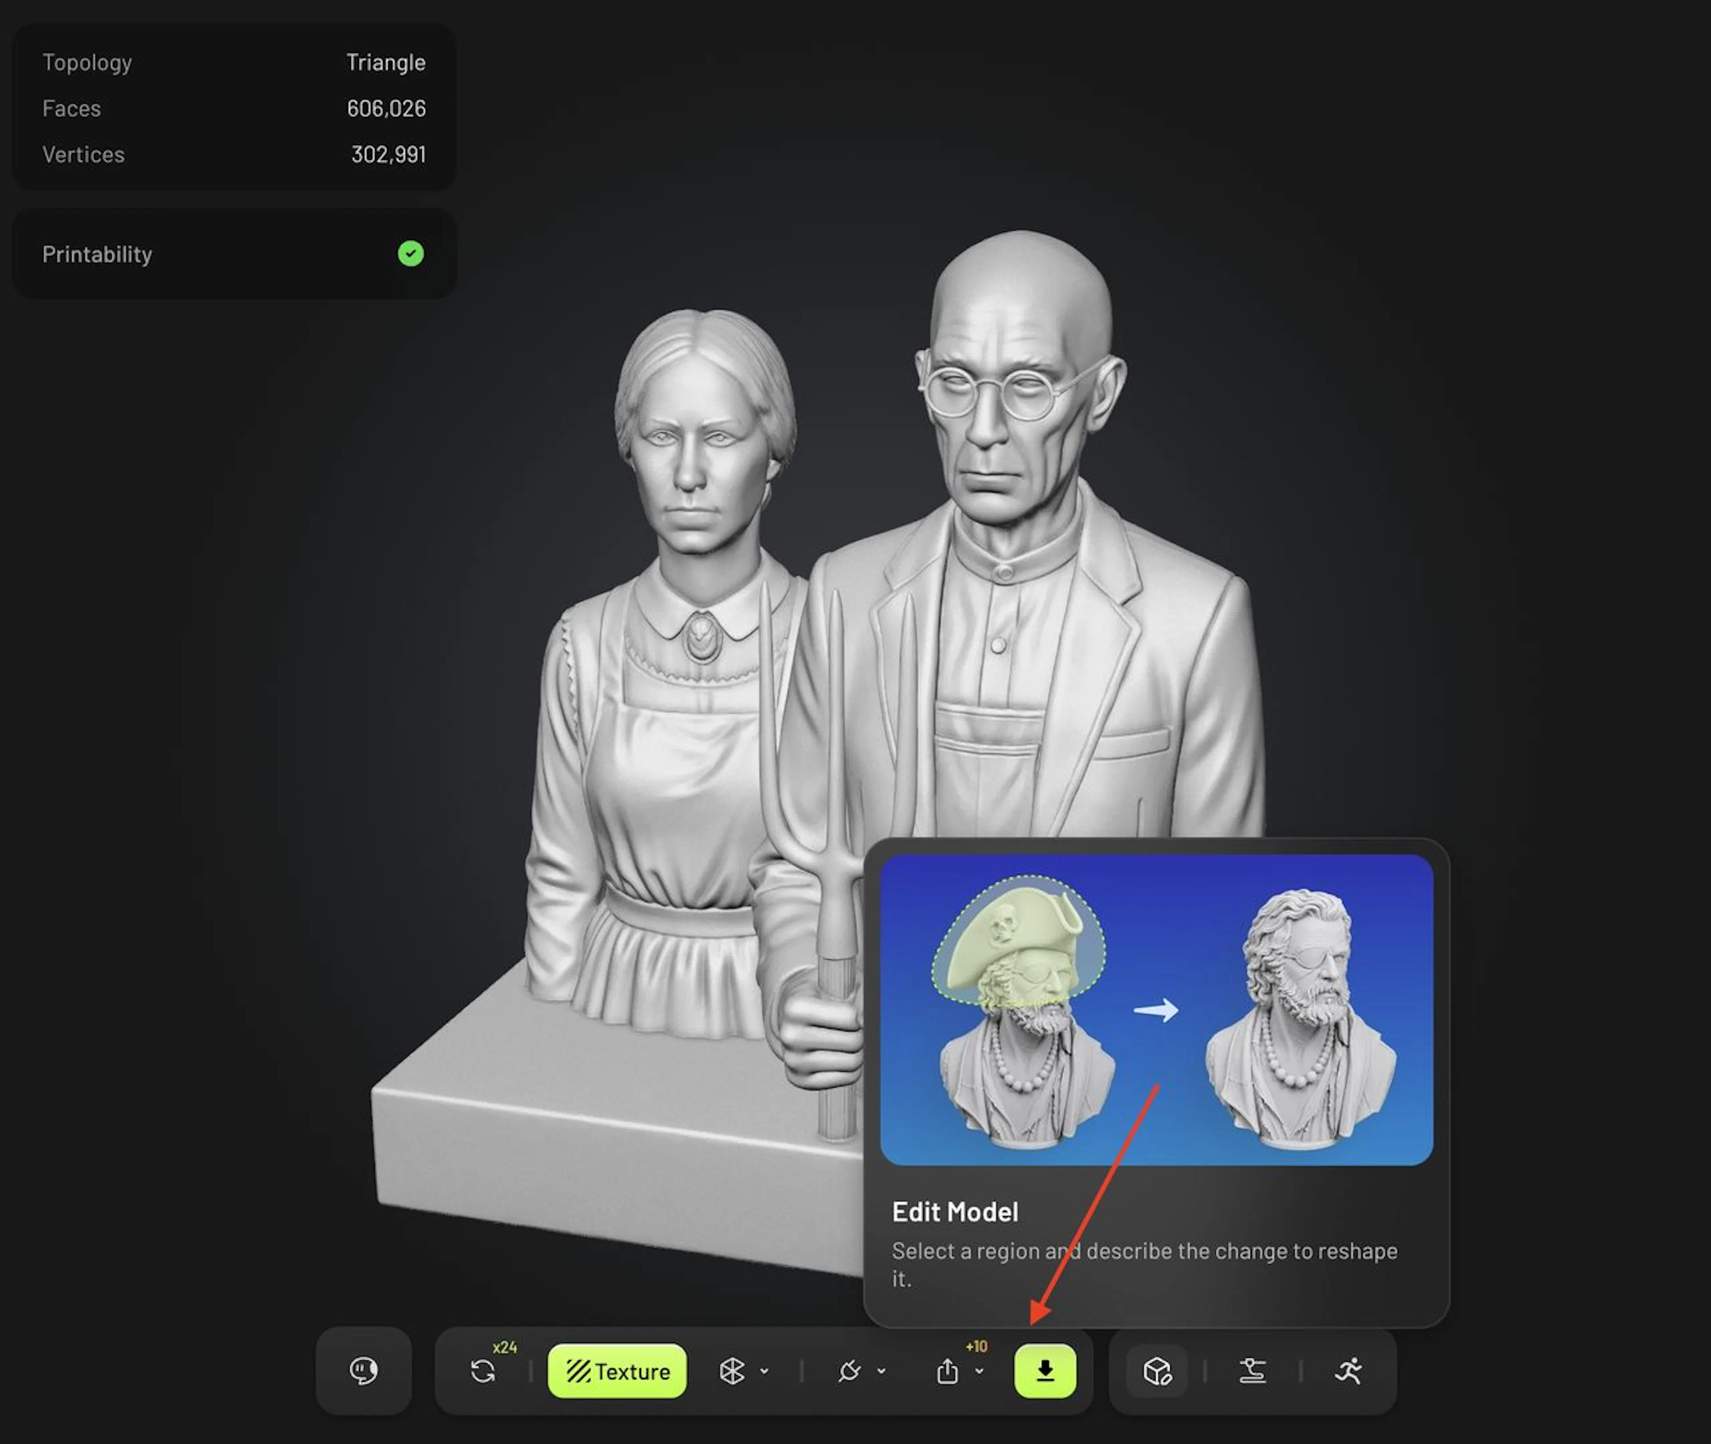Click the share export icon
The height and width of the screenshot is (1444, 1711).
click(x=948, y=1371)
